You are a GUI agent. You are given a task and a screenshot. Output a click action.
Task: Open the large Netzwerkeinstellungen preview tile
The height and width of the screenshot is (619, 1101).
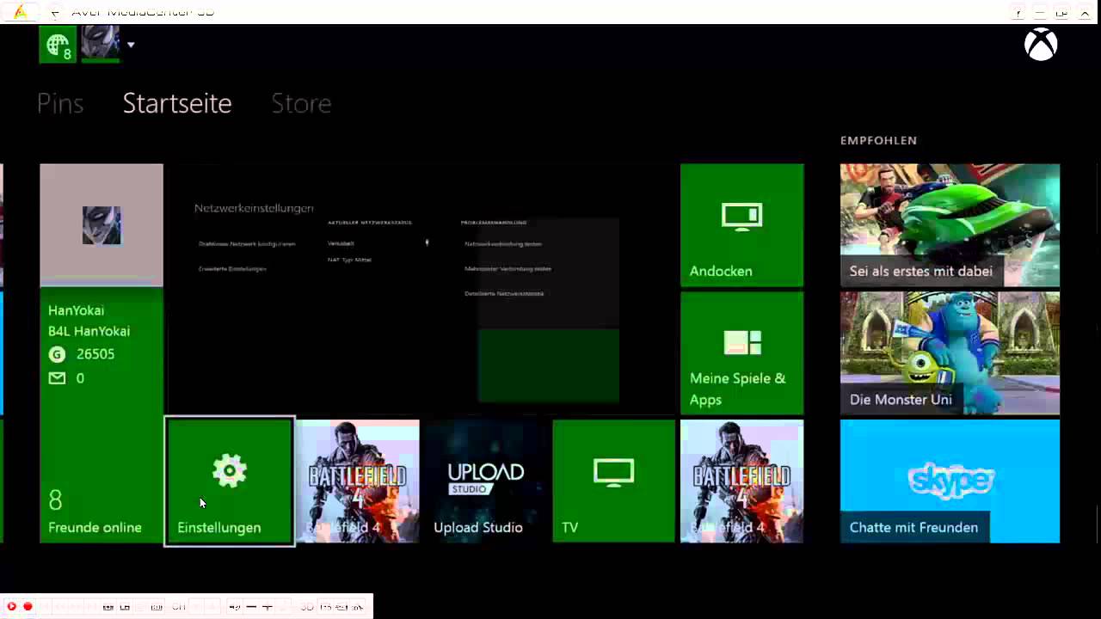pyautogui.click(x=421, y=289)
